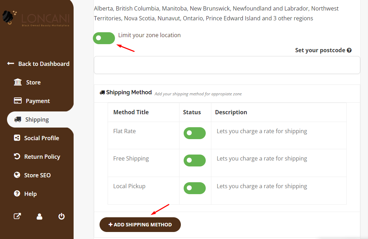
Task: Click the postcode help question mark icon
Action: (349, 50)
